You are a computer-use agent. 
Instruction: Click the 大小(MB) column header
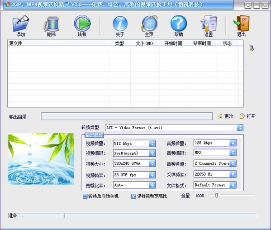pos(144,43)
